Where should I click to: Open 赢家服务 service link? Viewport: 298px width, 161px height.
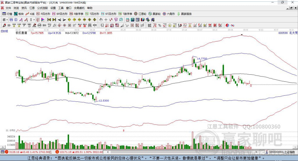pyautogui.click(x=185, y=14)
